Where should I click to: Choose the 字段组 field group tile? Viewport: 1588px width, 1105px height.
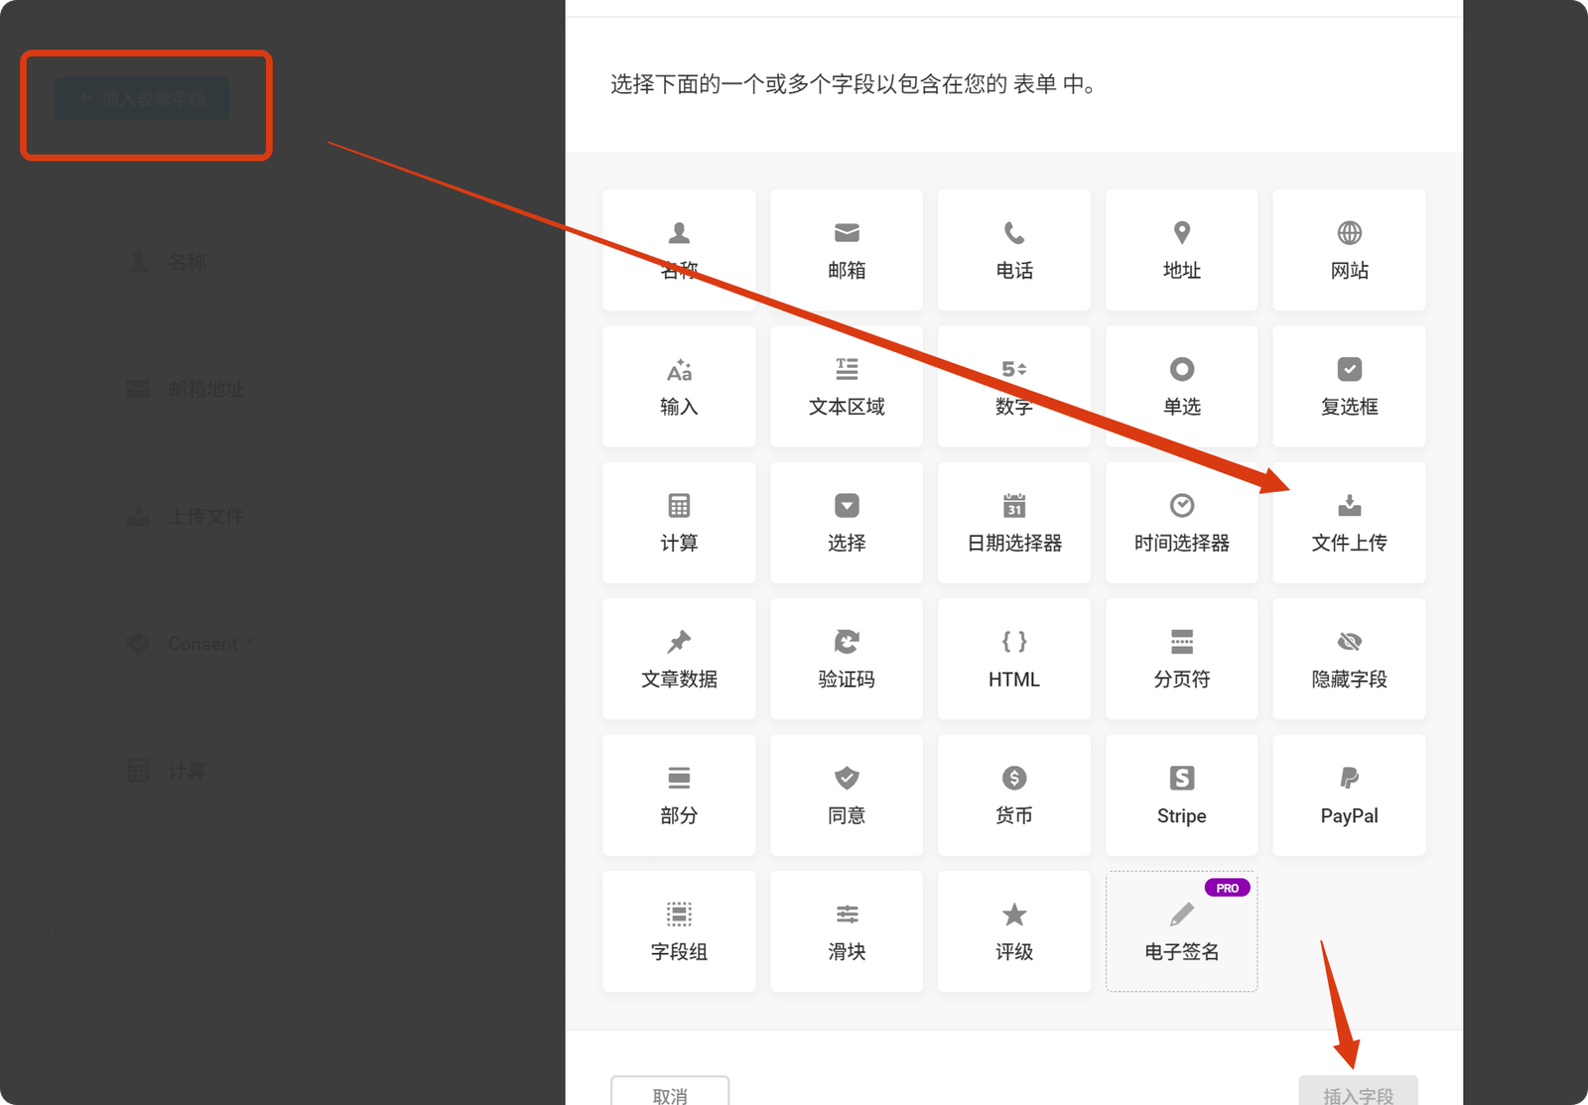point(679,931)
